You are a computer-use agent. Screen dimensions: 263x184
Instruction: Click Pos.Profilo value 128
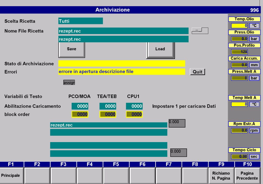point(239,52)
